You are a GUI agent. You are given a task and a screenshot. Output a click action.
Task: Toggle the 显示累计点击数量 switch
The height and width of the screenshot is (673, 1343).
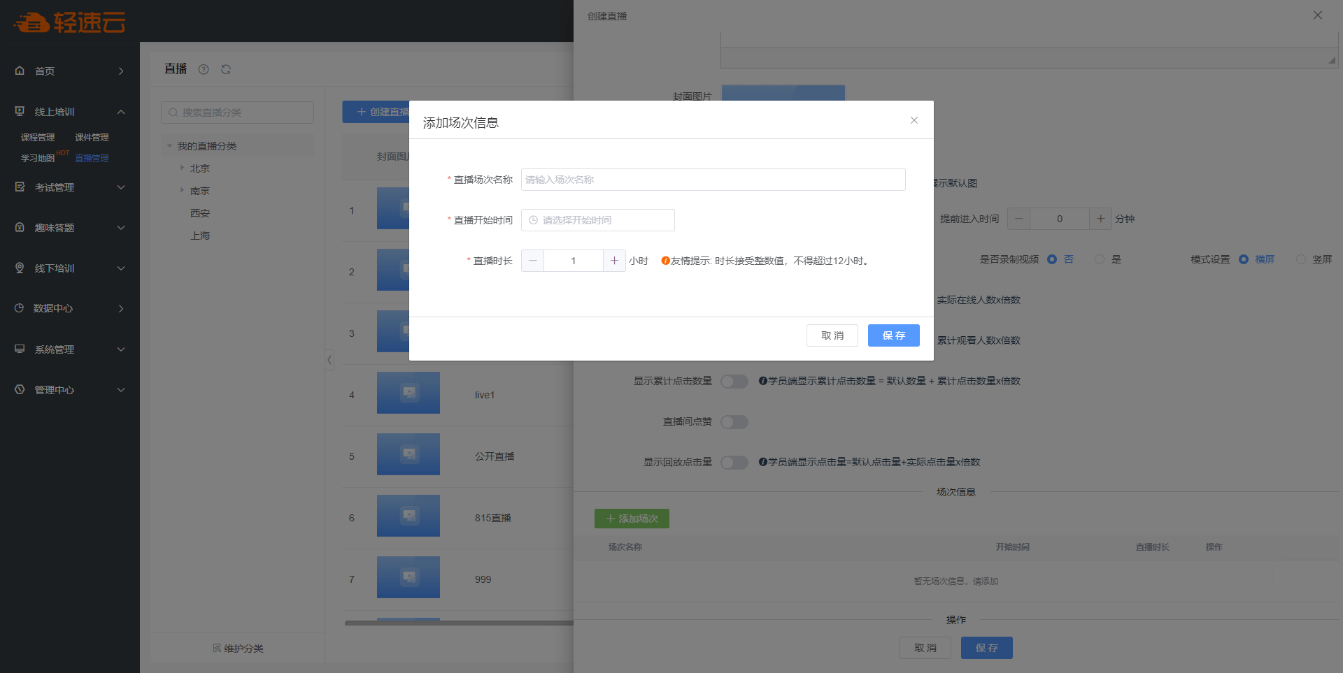[734, 382]
